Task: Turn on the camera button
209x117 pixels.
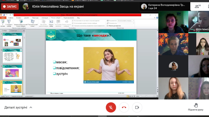Action: (137, 107)
